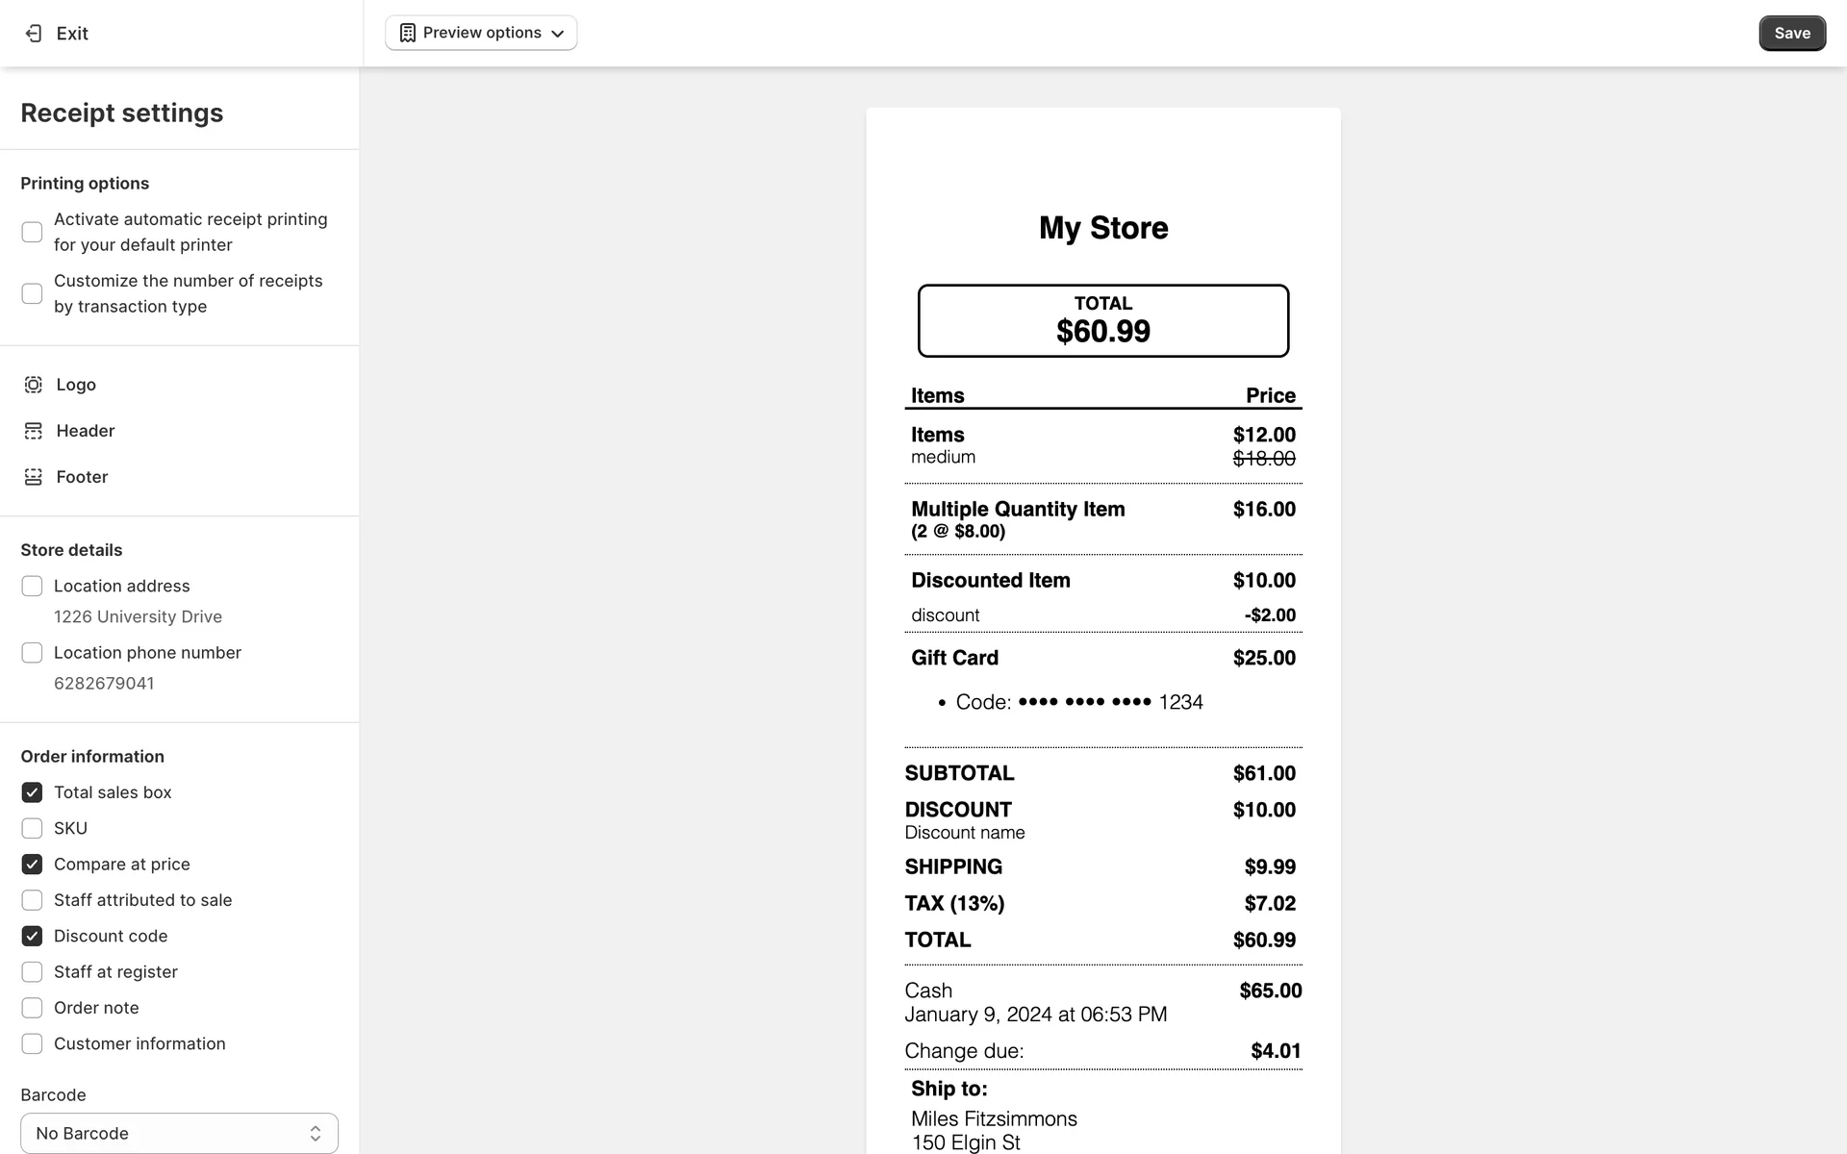The image size is (1847, 1154).
Task: Disable the Compare at price checkbox
Action: [32, 865]
